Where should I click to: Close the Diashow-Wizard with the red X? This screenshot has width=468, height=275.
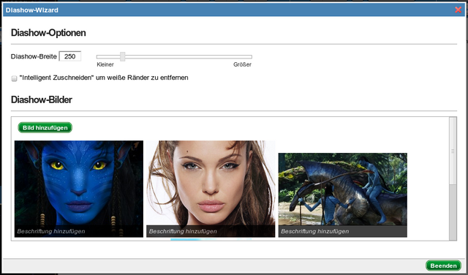click(458, 10)
